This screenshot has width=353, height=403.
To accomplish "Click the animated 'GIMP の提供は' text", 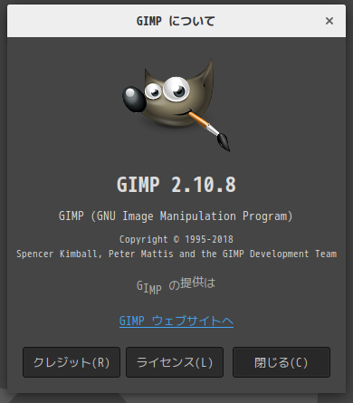I will pos(176,285).
